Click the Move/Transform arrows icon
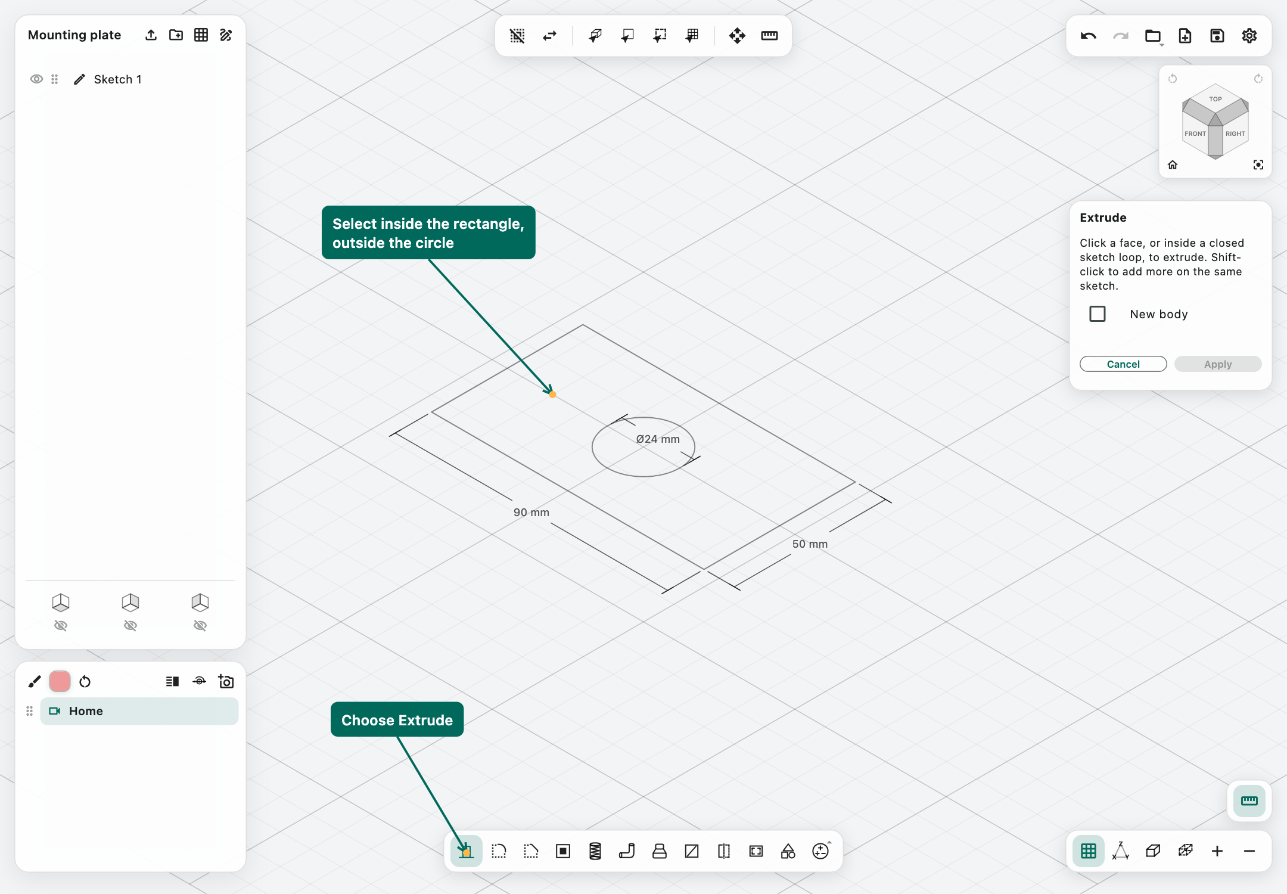1287x894 pixels. pos(737,36)
